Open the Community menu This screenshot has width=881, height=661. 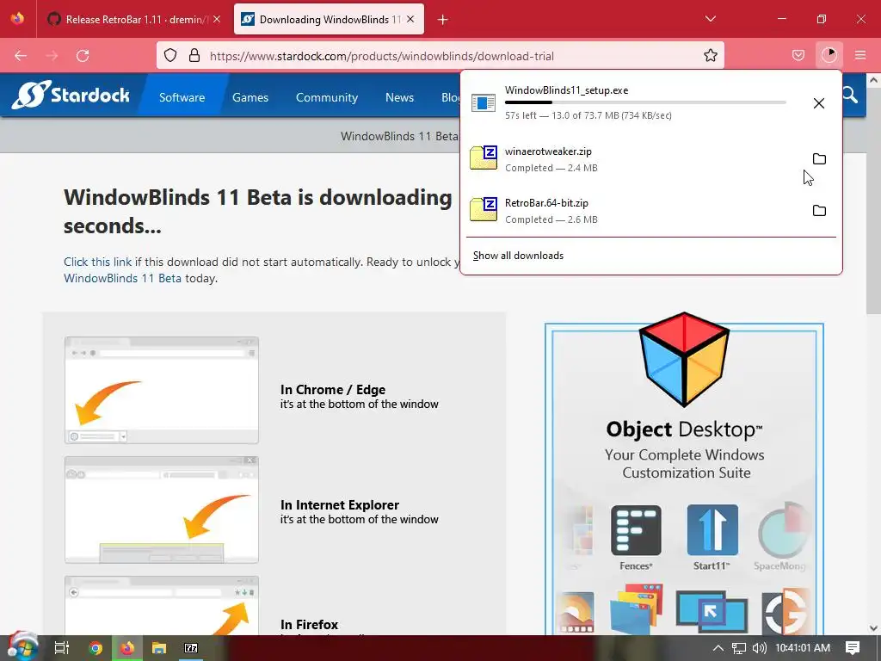click(x=326, y=97)
